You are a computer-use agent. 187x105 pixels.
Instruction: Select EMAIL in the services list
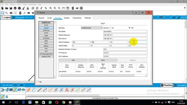46,46
